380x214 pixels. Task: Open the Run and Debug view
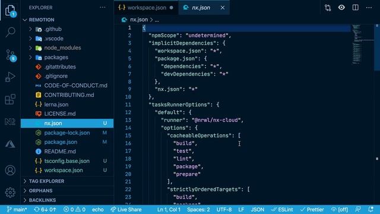[10, 77]
